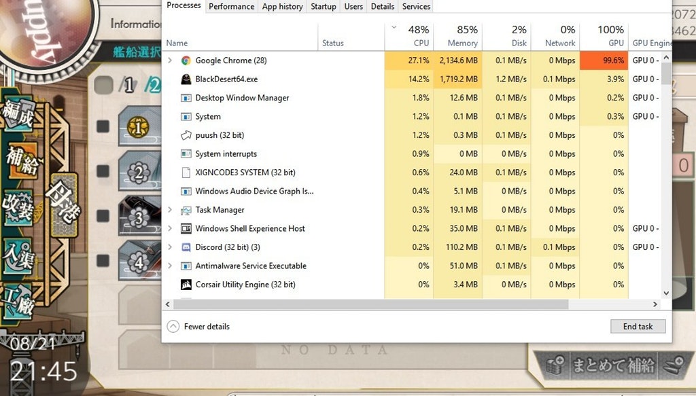Select the puush (32 bit) icon
Viewport: 696px width, 396px height.
click(x=186, y=134)
